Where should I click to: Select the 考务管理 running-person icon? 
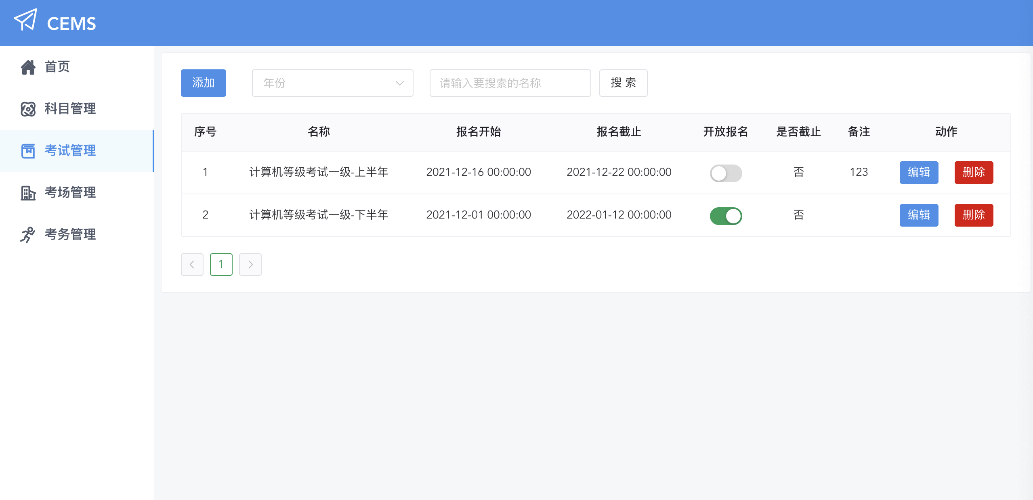(x=28, y=235)
